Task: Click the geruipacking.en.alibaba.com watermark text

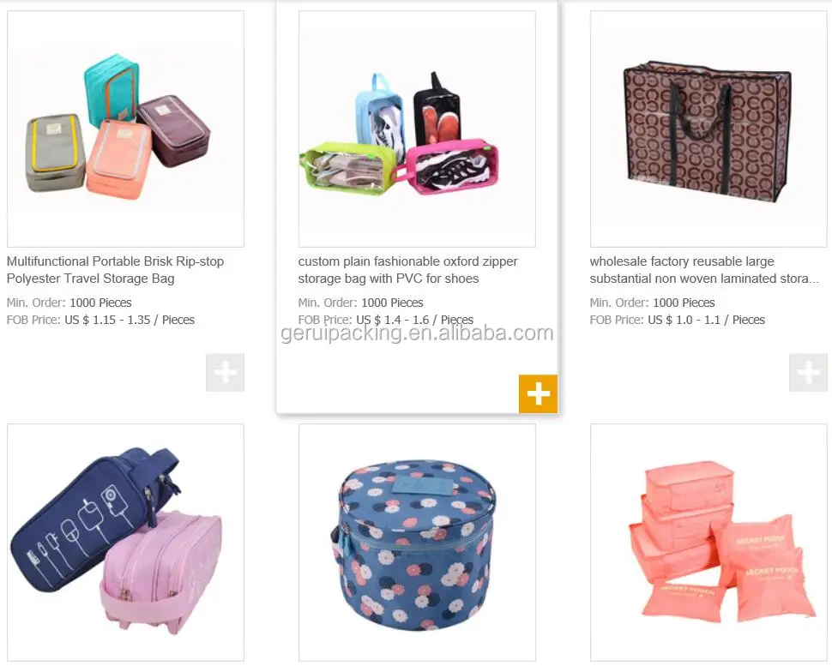Action: [417, 333]
